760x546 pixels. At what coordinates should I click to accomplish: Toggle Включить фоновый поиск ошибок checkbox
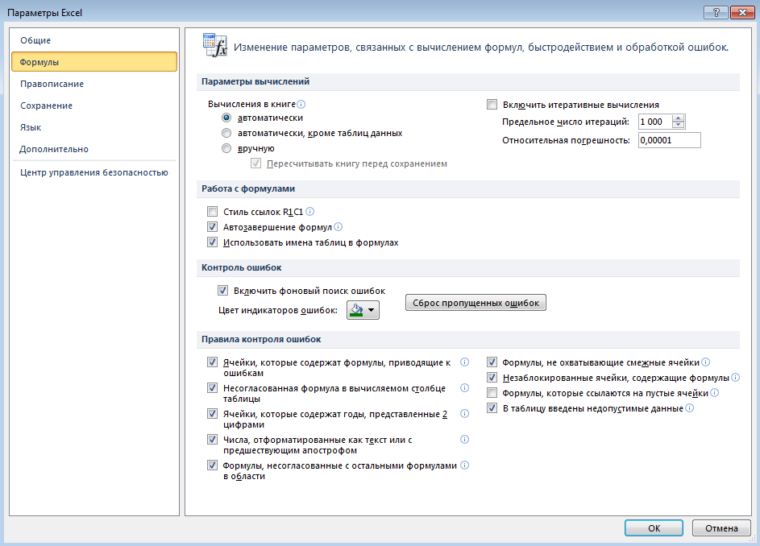tap(222, 290)
